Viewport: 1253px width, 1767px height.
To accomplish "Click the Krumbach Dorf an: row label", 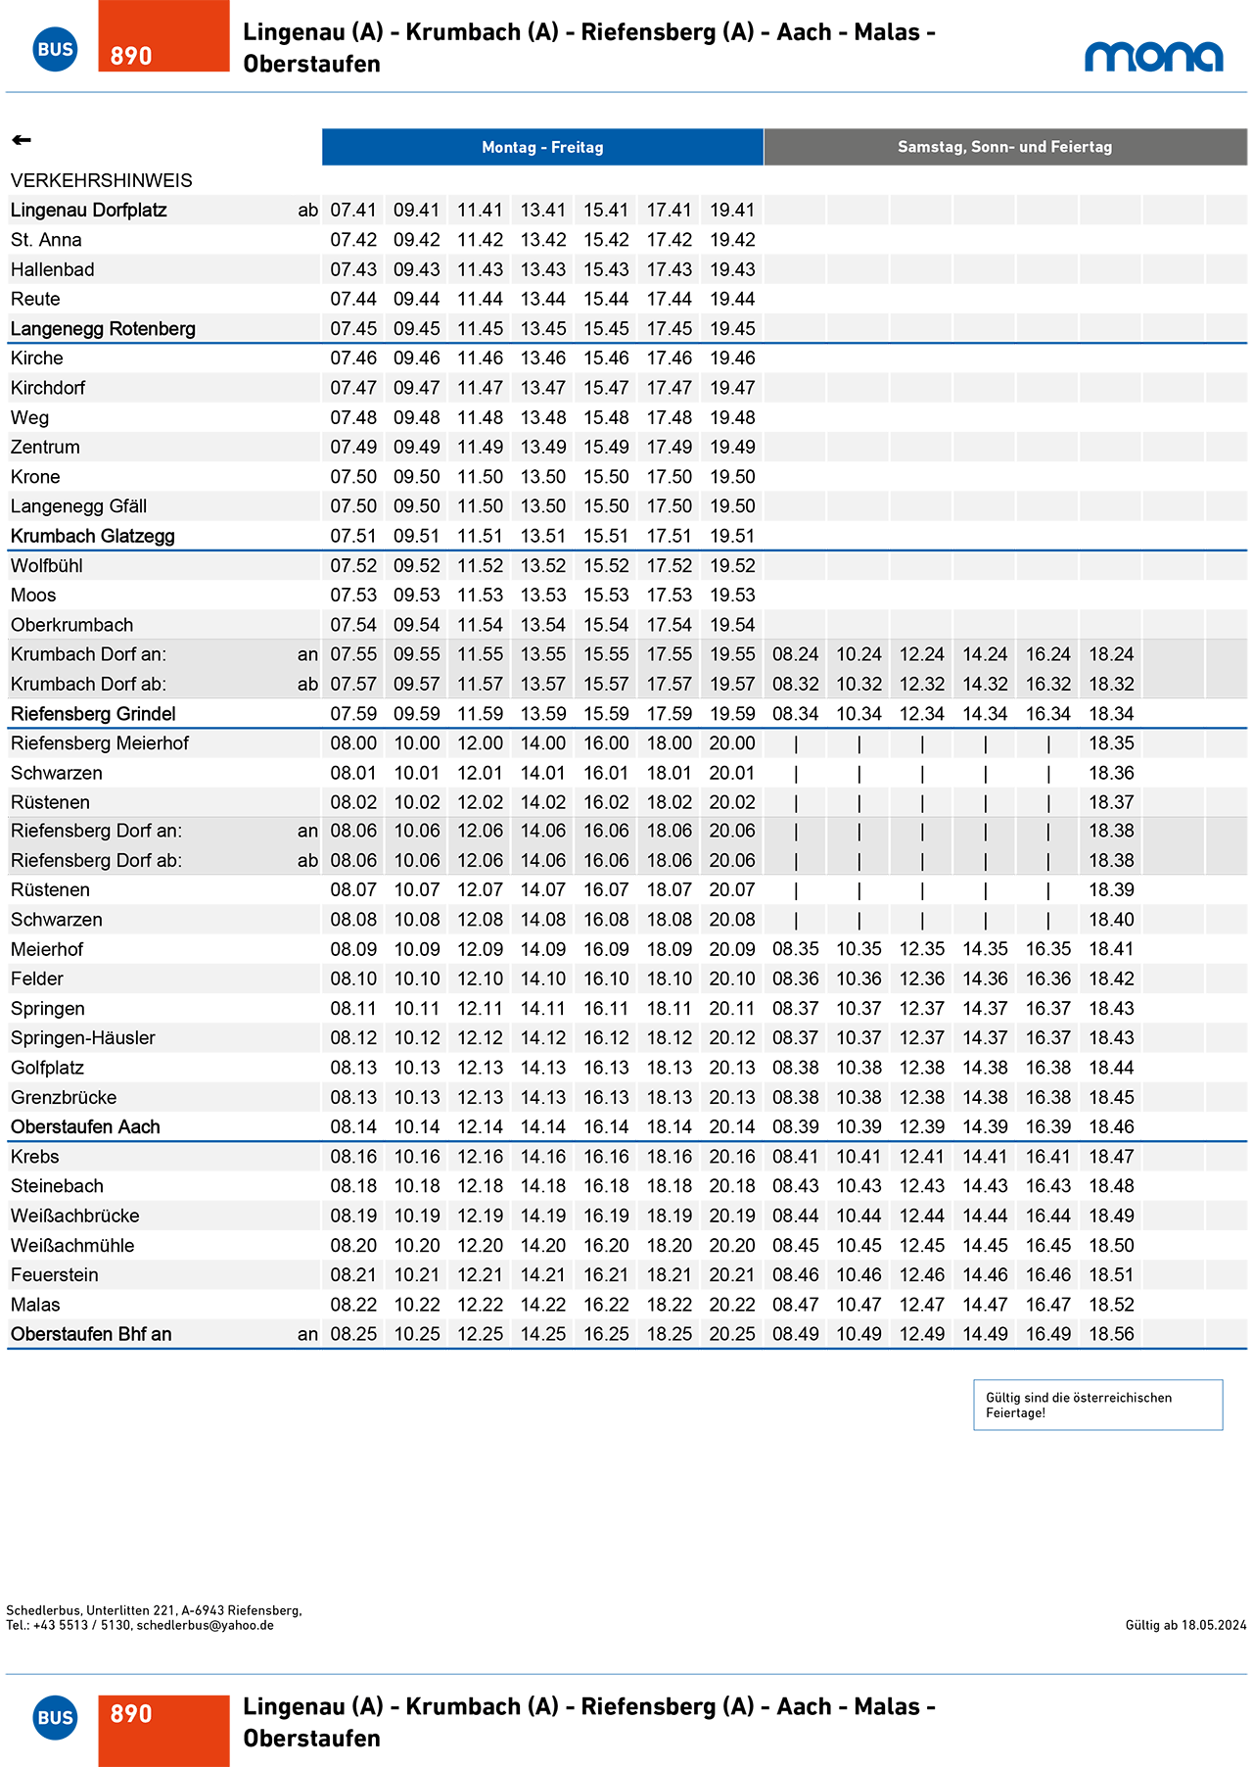I will [x=88, y=654].
